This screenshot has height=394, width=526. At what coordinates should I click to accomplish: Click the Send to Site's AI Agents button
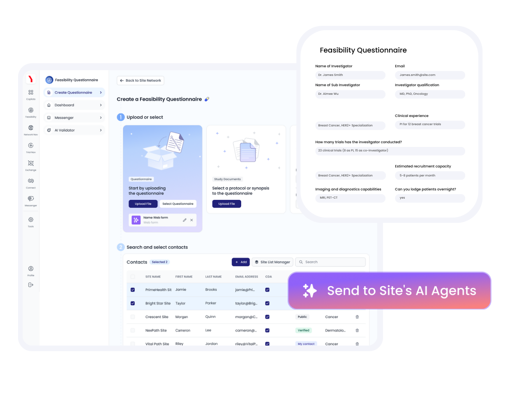(389, 291)
